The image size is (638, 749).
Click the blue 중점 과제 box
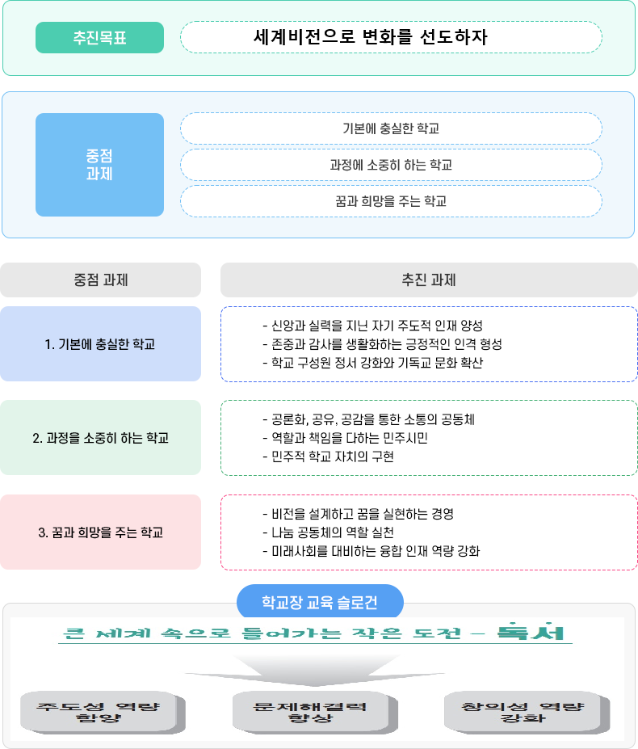coord(99,165)
